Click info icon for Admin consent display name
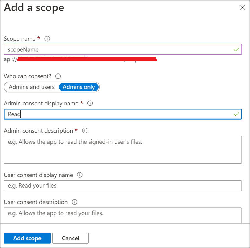This screenshot has height=248, width=250. click(90, 103)
